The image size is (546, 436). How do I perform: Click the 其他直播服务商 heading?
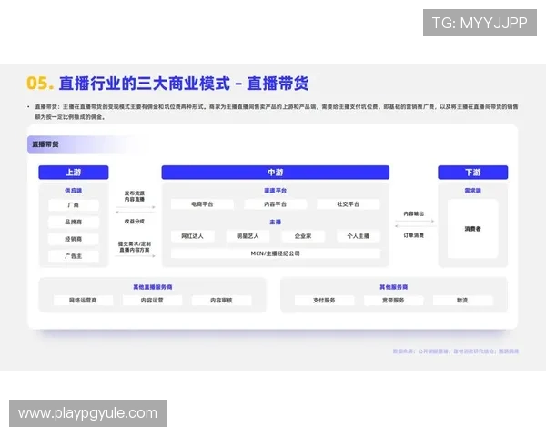click(153, 287)
